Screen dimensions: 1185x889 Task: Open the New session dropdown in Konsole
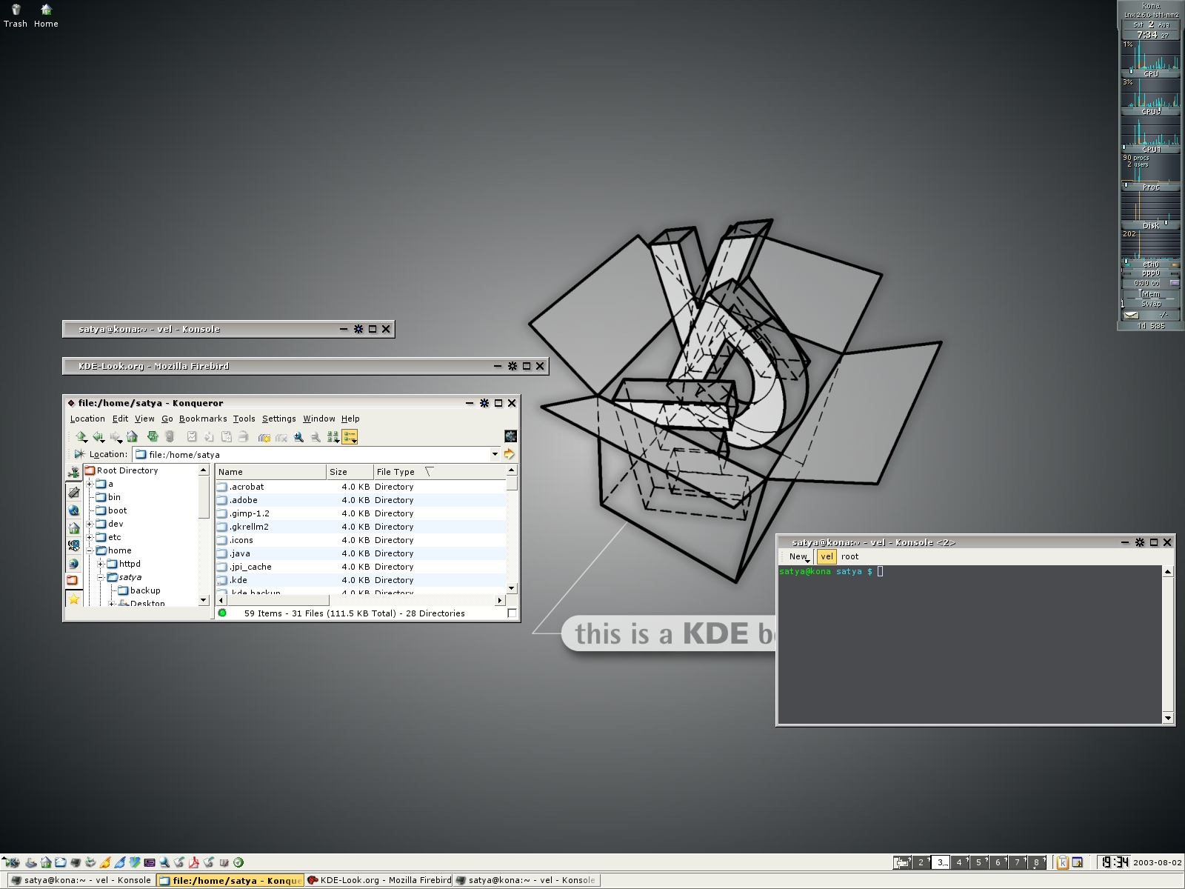click(x=799, y=556)
